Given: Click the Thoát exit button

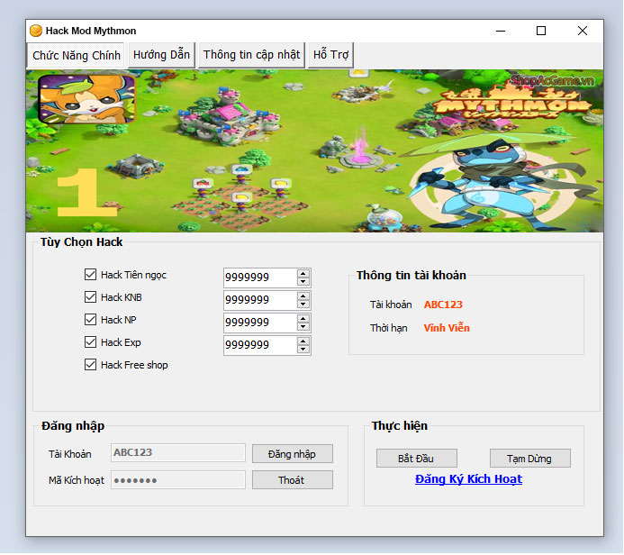Looking at the screenshot, I should point(293,479).
